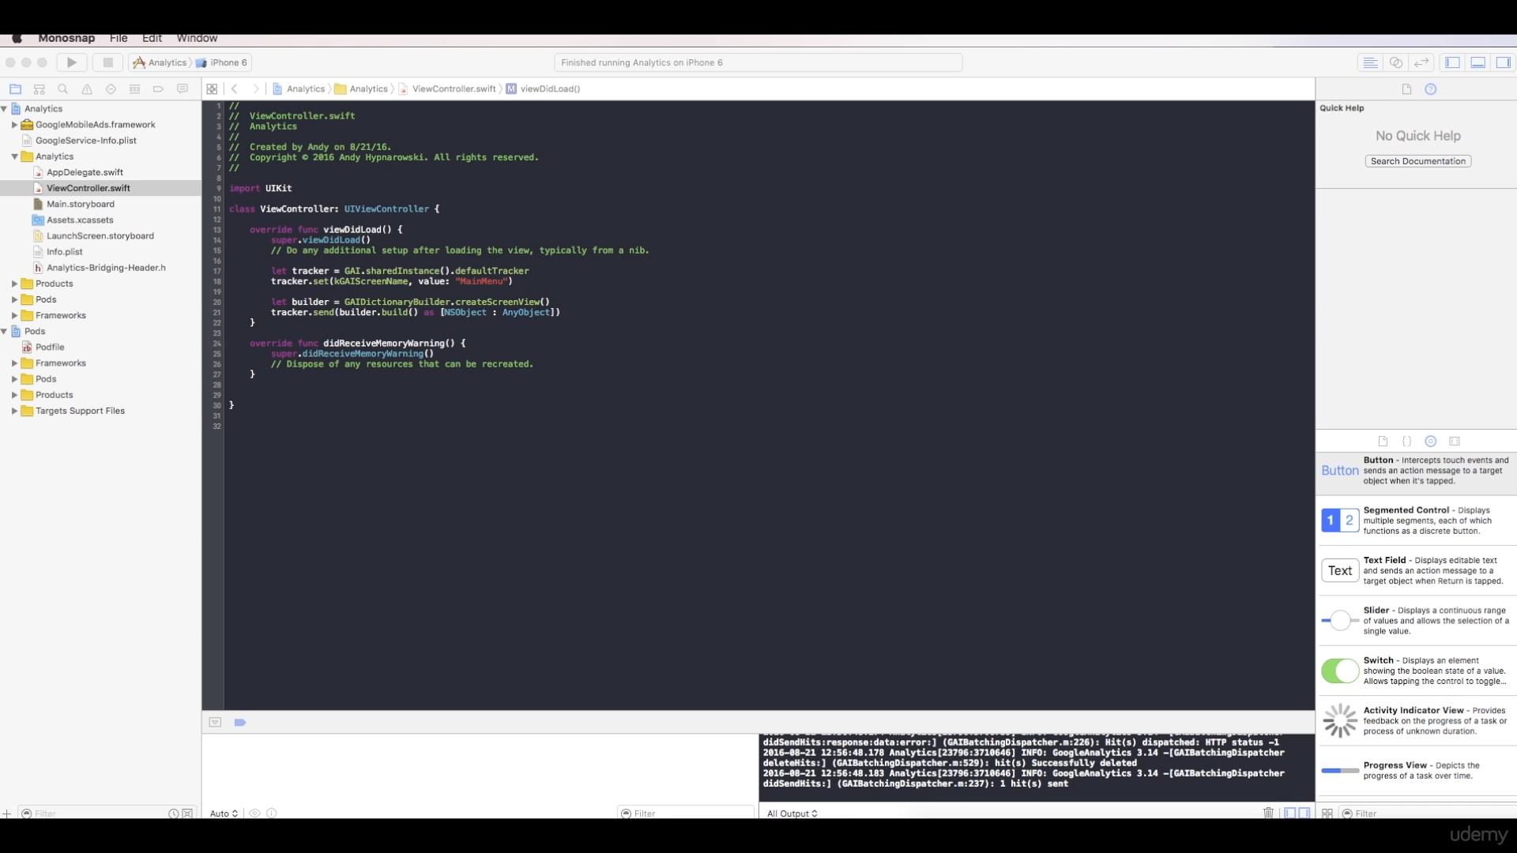Select AppDelegate.swift file

pyautogui.click(x=85, y=172)
